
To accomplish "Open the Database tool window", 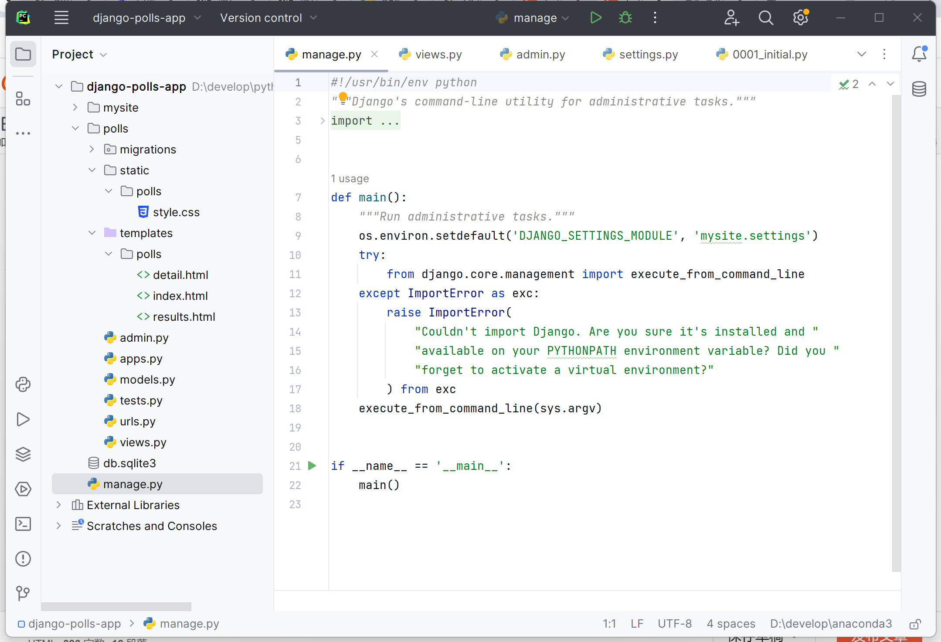I will [x=919, y=89].
